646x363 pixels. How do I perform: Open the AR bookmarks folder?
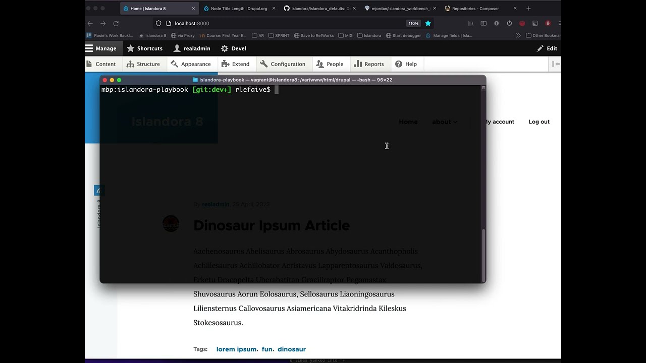[x=258, y=36]
